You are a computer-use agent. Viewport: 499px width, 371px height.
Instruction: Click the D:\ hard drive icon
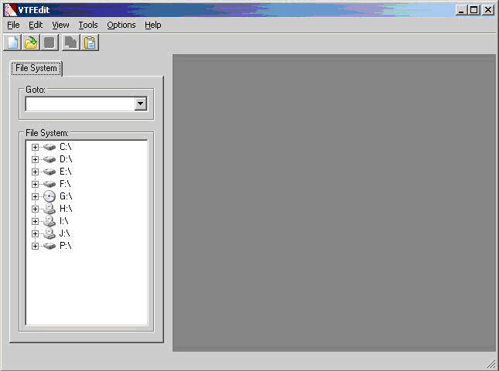(50, 159)
